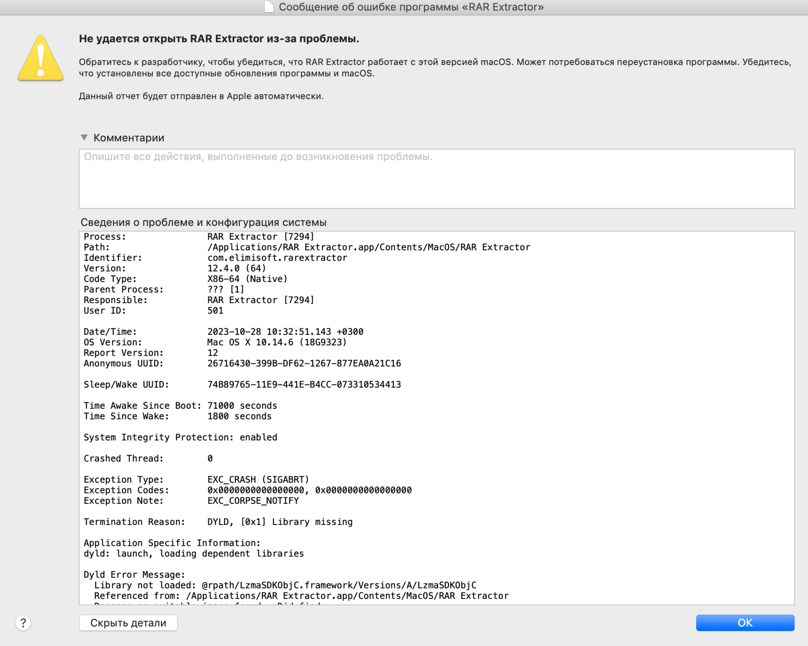The height and width of the screenshot is (646, 808).
Task: Confirm with the blue OK button
Action: (745, 623)
